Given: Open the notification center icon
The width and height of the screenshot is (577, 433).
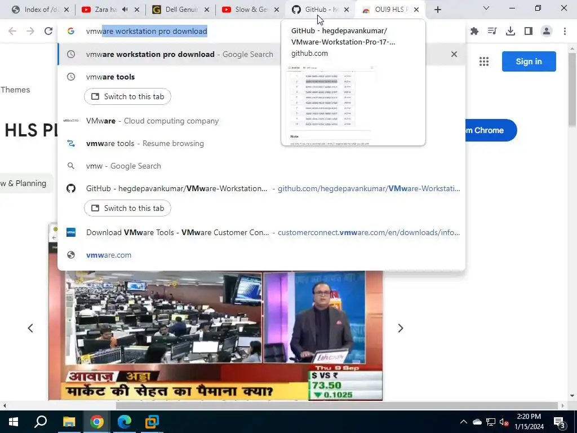Looking at the screenshot, I should [560, 422].
